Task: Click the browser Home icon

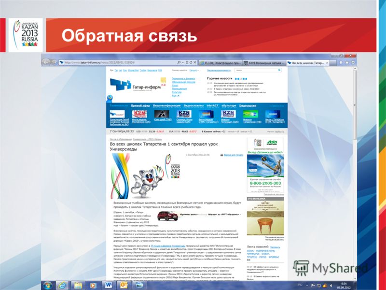Action: point(341,63)
